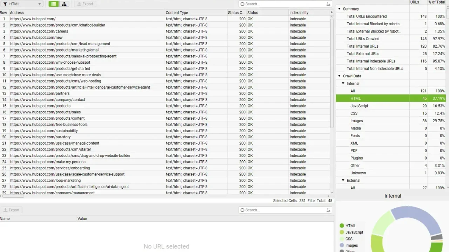Focus the lower panel search field
449x252 pixels.
tap(285, 210)
